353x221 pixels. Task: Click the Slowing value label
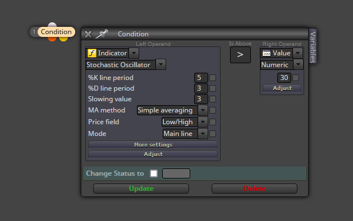[x=110, y=99]
